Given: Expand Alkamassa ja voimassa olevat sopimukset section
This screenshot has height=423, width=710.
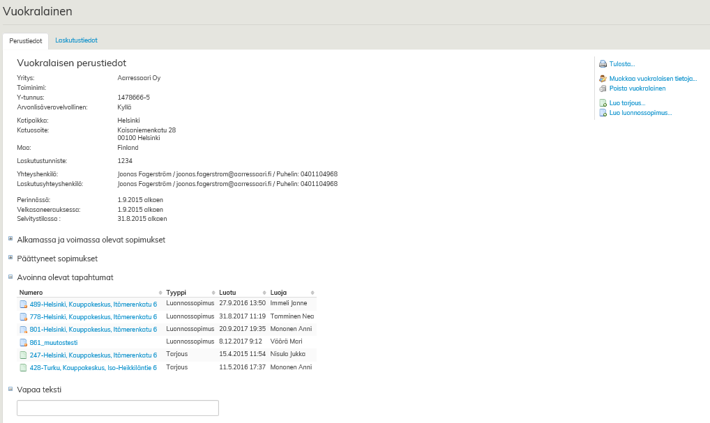Looking at the screenshot, I should [x=10, y=239].
